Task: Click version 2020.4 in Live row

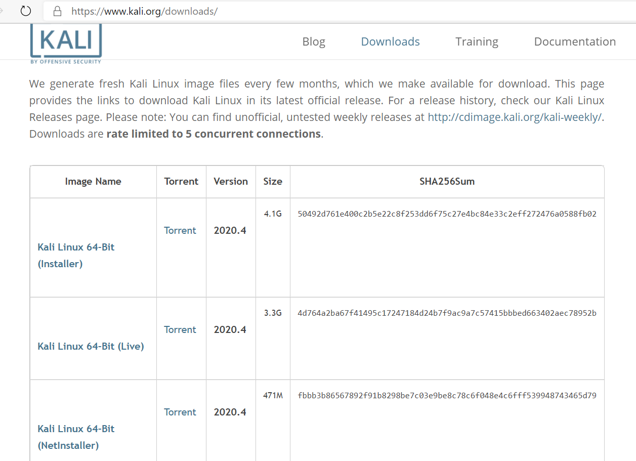Action: pos(230,329)
